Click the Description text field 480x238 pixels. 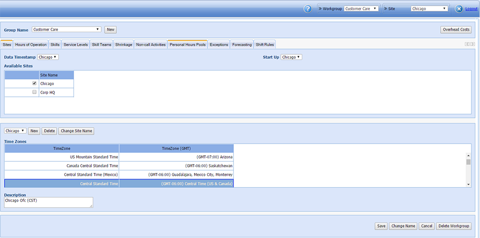coord(48,202)
